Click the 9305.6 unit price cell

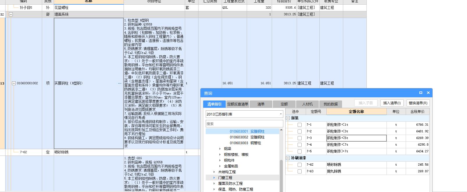click(x=284, y=8)
